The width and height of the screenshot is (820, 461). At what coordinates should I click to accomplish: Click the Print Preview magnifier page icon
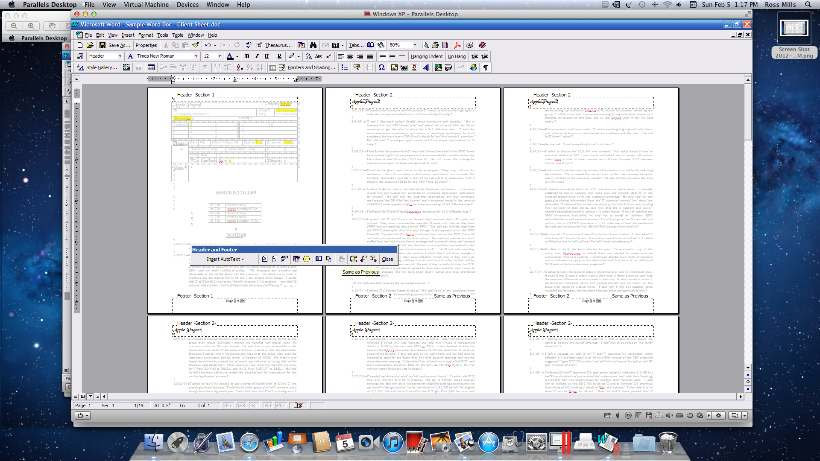[425, 45]
